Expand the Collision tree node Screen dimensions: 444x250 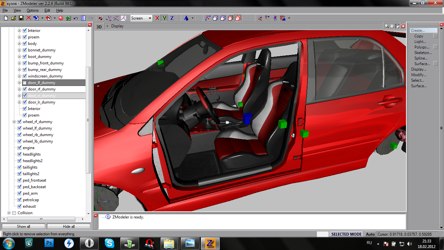click(x=9, y=213)
